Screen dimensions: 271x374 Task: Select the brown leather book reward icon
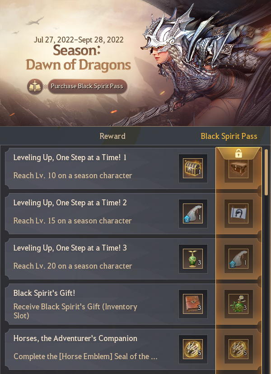point(193,304)
